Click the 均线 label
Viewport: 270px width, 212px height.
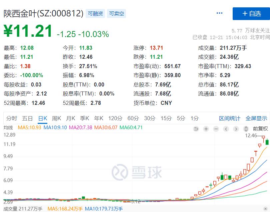click(8, 128)
